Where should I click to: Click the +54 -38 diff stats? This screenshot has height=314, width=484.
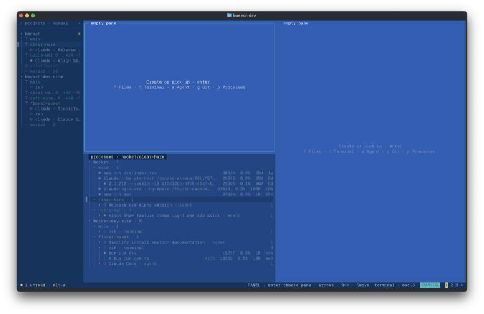[72, 93]
